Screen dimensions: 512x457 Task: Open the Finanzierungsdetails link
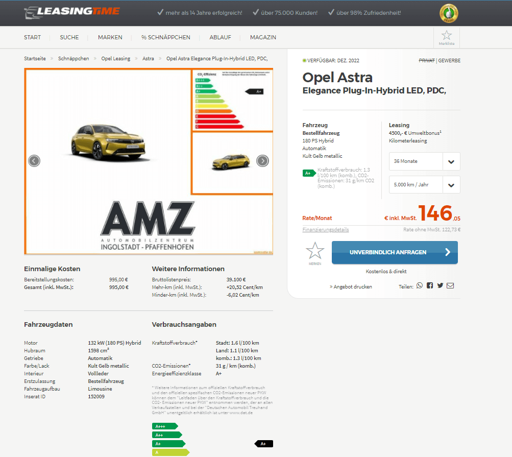tap(325, 230)
